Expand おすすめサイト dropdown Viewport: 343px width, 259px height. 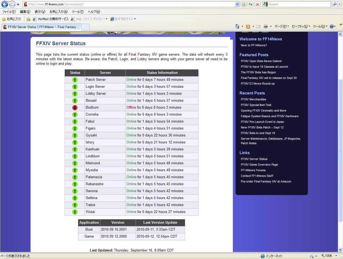tap(135, 19)
